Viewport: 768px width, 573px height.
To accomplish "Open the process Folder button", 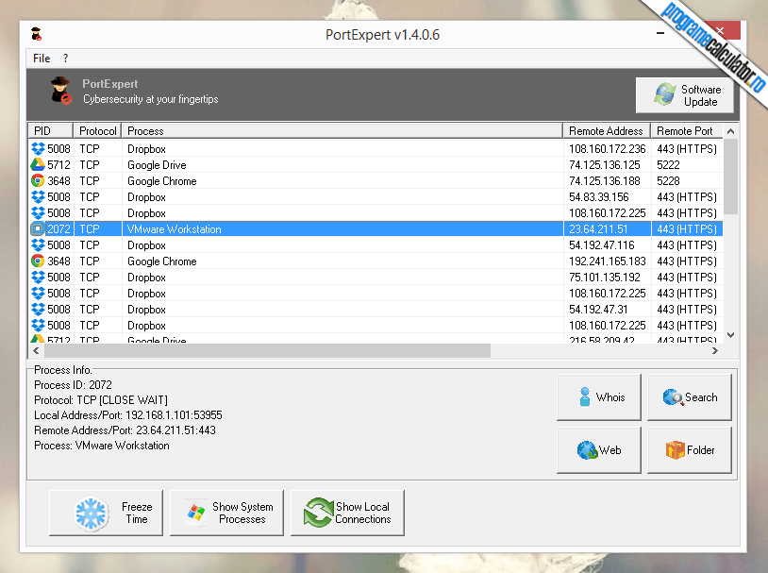I will (x=690, y=450).
